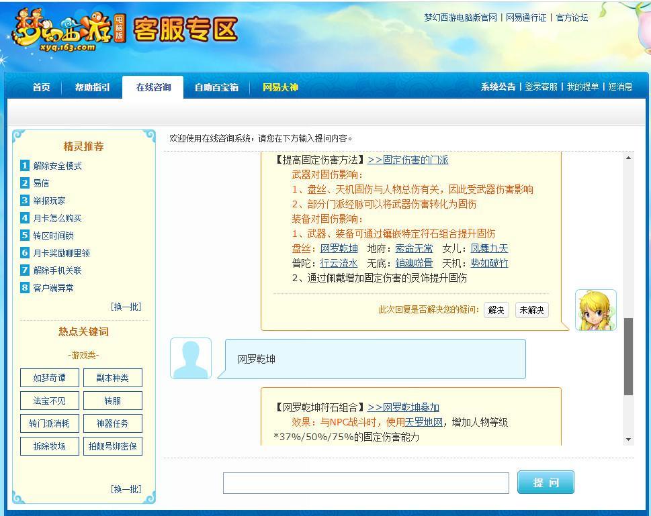The width and height of the screenshot is (651, 516).
Task: Open 销魂噬骨 link
Action: point(414,263)
